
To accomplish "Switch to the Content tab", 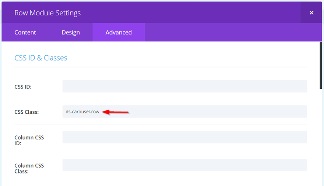I will (x=25, y=32).
